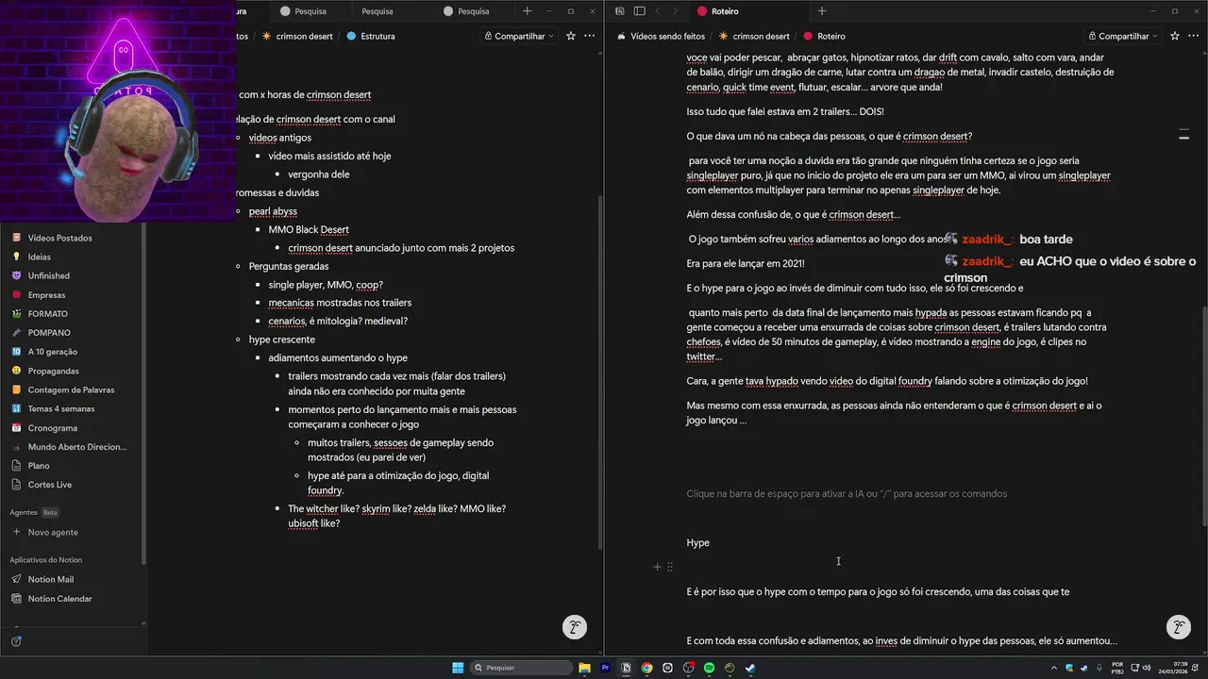Image resolution: width=1208 pixels, height=679 pixels.
Task: Open Google Chrome from the taskbar
Action: coord(646,668)
